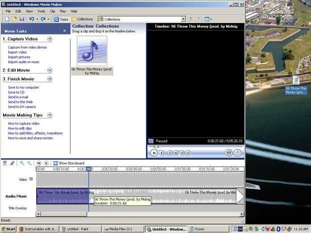Image resolution: width=311 pixels, height=233 pixels.
Task: Click the Send in e-mail link
Action: coord(18,97)
